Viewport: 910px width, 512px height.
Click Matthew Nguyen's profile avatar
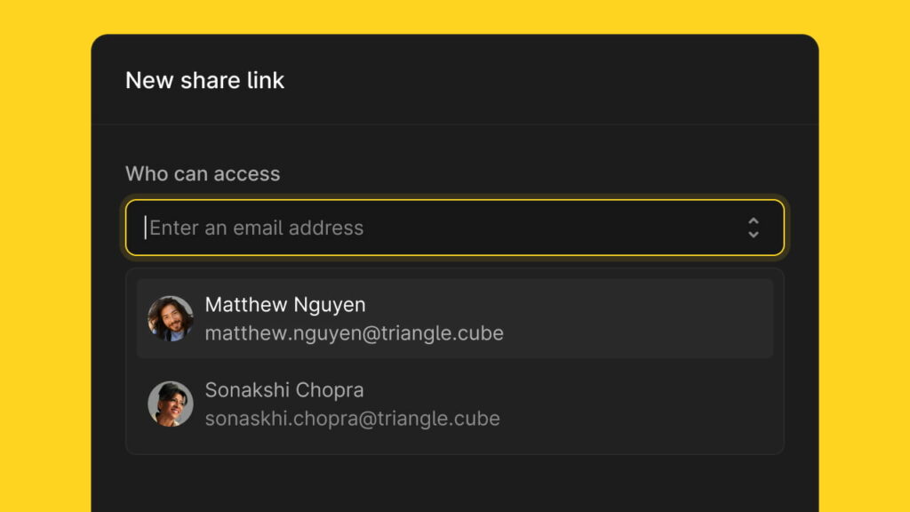click(171, 319)
